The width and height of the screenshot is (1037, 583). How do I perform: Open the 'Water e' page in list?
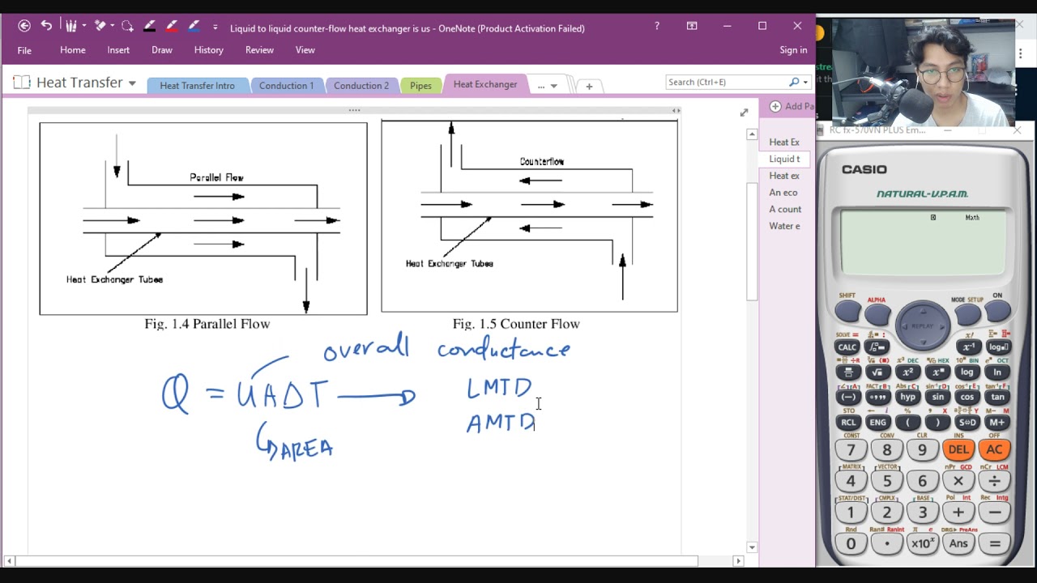[x=784, y=226]
